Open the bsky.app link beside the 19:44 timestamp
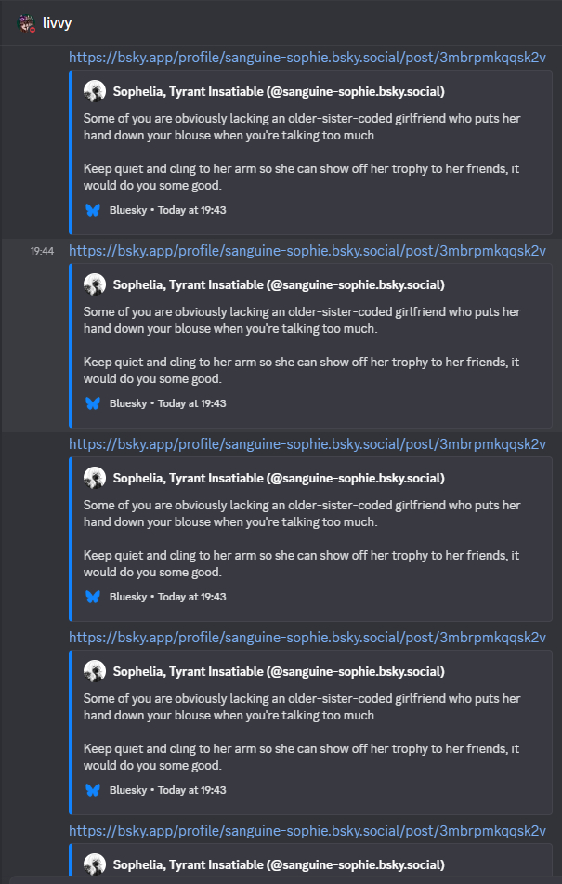 pos(307,251)
